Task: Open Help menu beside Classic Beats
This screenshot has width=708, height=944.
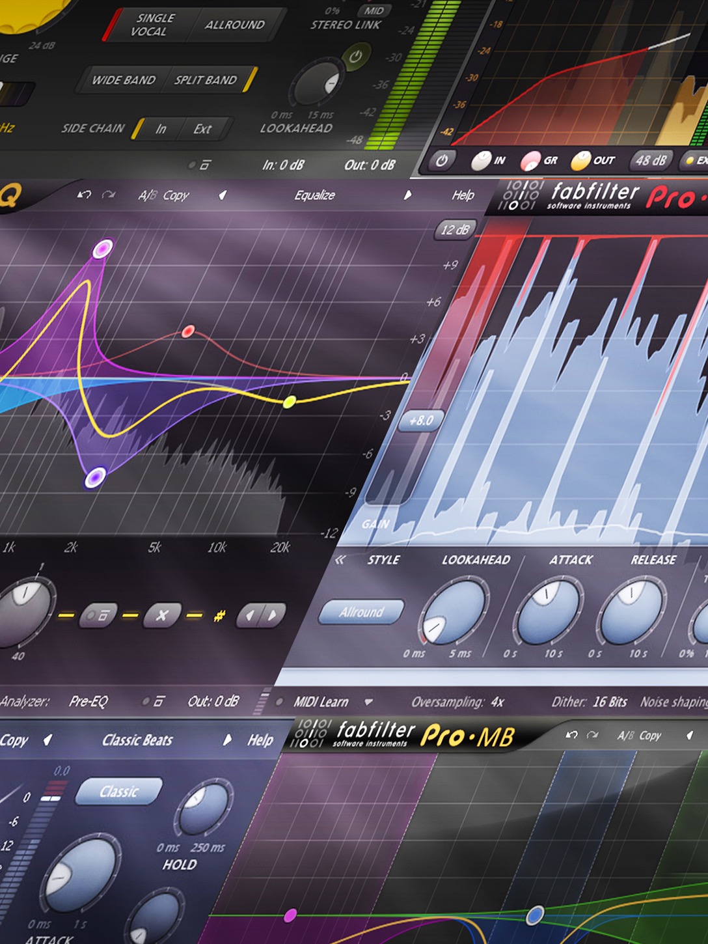Action: (260, 740)
